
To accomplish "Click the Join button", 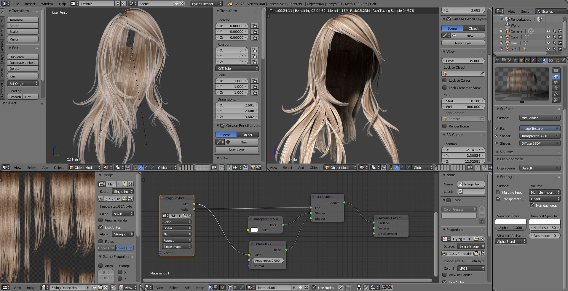I will click(x=23, y=76).
